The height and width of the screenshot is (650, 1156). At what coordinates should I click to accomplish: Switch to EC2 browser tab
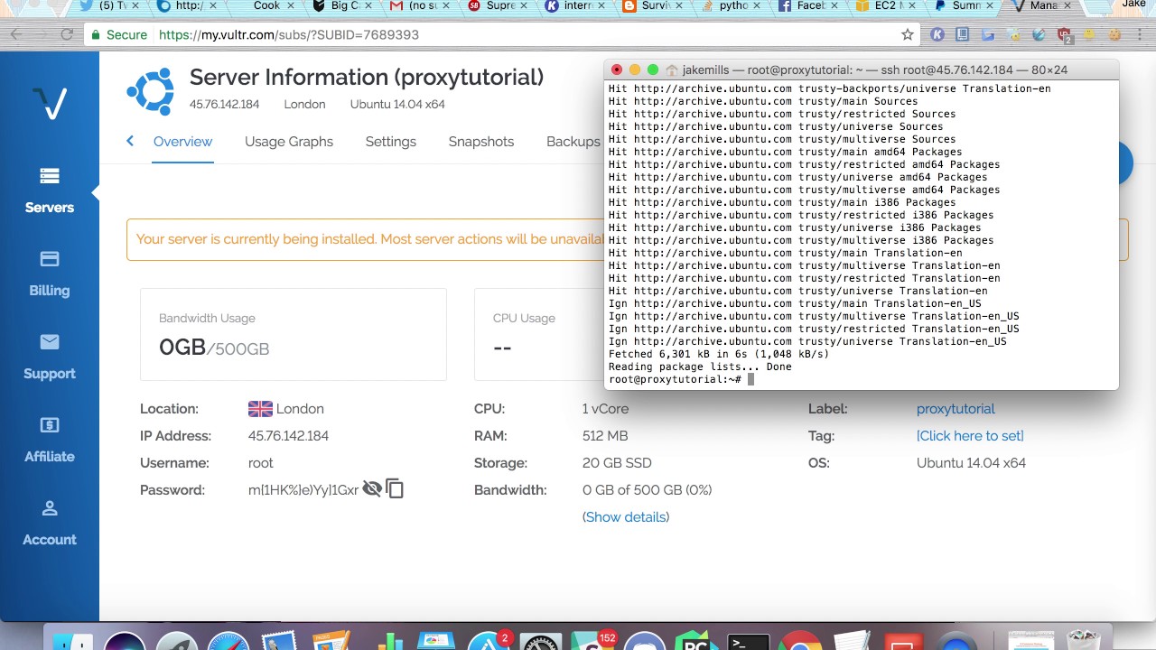pos(887,7)
